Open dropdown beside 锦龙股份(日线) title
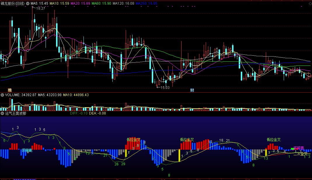 pyautogui.click(x=28, y=3)
